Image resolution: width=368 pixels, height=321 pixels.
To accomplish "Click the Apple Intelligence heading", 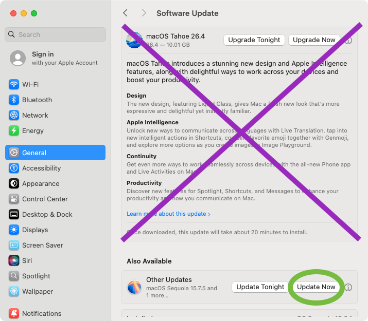I will (152, 122).
